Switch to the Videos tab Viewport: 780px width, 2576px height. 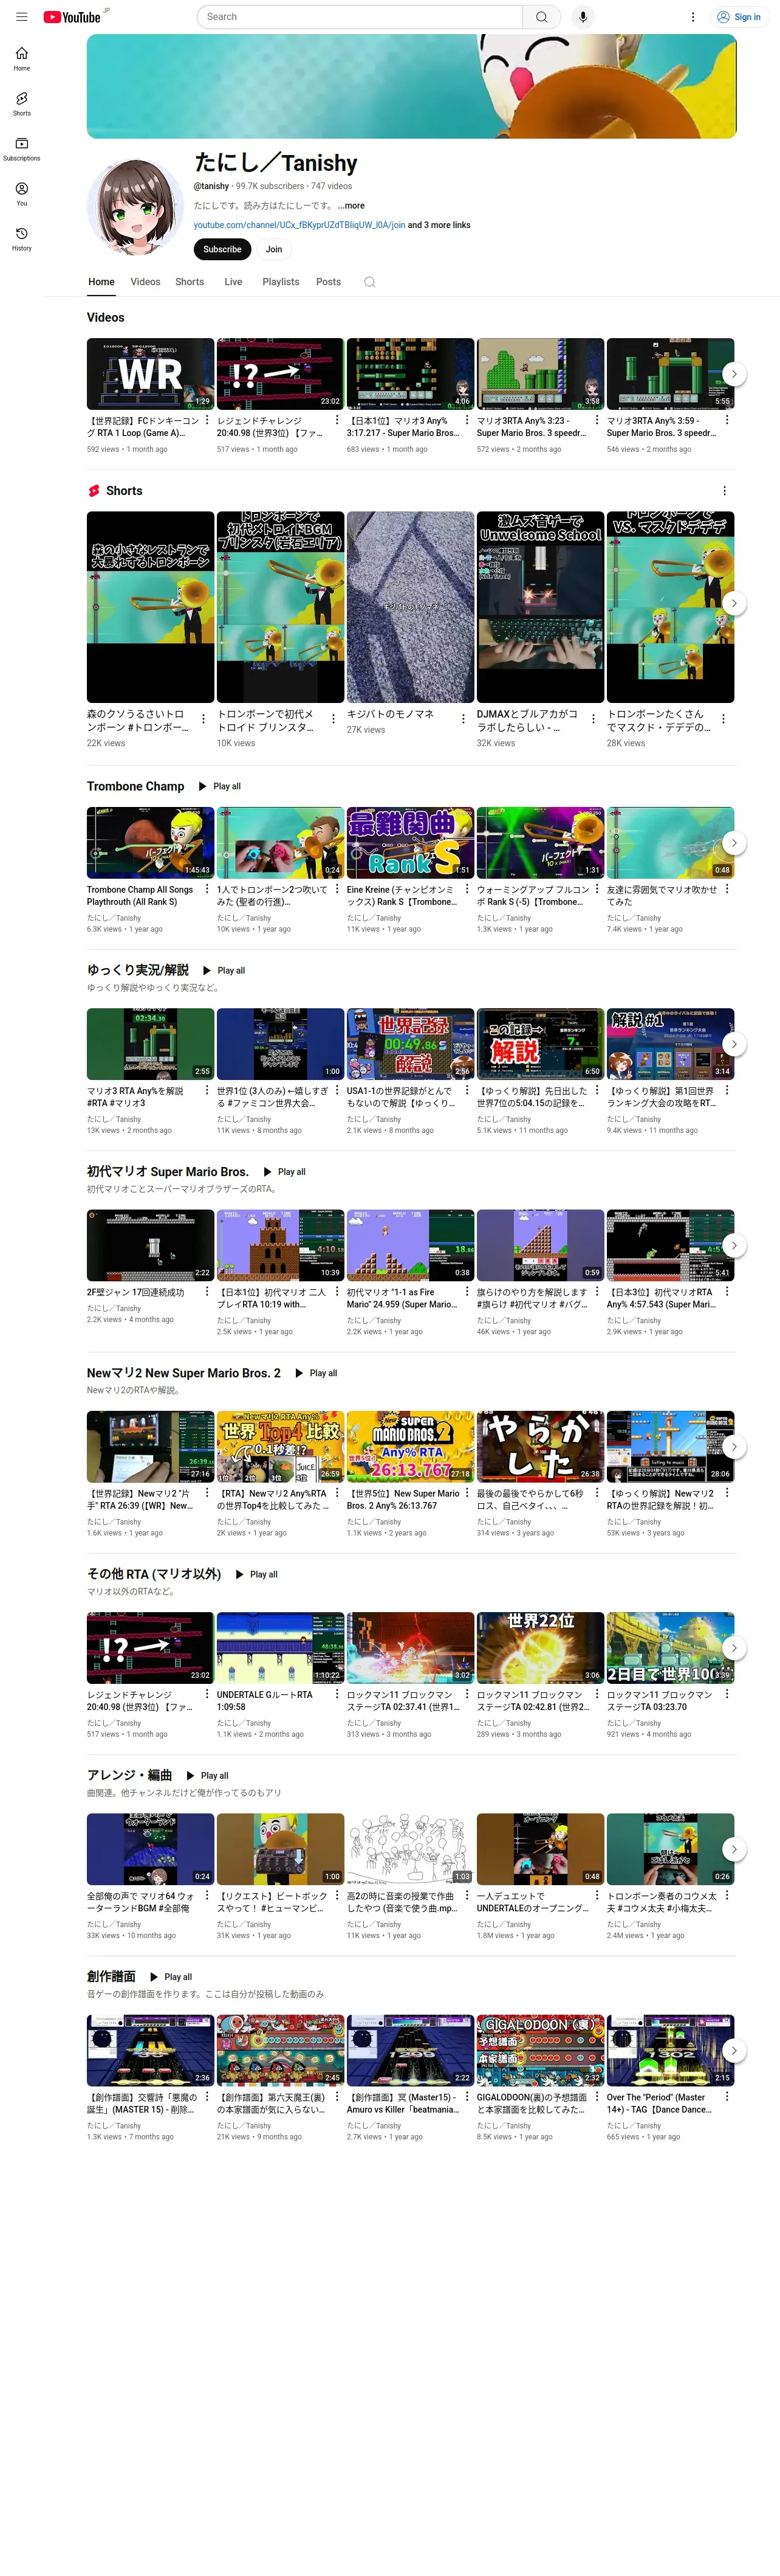(145, 282)
